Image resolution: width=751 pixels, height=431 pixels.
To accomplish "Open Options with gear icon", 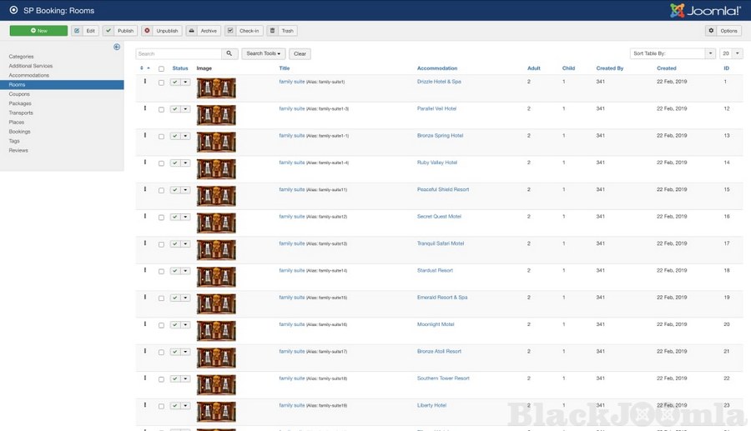I will coord(723,31).
